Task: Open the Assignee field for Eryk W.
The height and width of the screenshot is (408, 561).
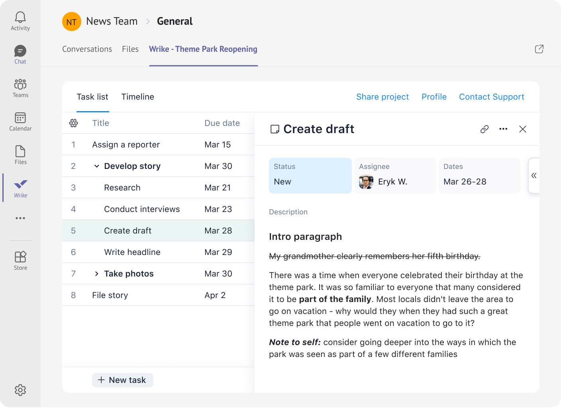Action: [x=394, y=176]
